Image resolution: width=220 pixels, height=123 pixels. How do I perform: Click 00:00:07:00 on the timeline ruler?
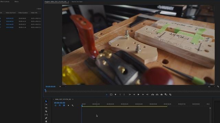coord(182,104)
